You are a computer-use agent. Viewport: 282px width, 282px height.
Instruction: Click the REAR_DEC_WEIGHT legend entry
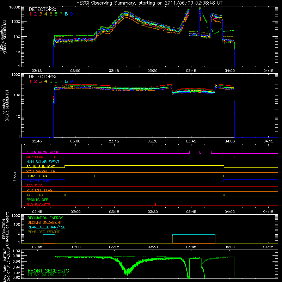coord(43,232)
